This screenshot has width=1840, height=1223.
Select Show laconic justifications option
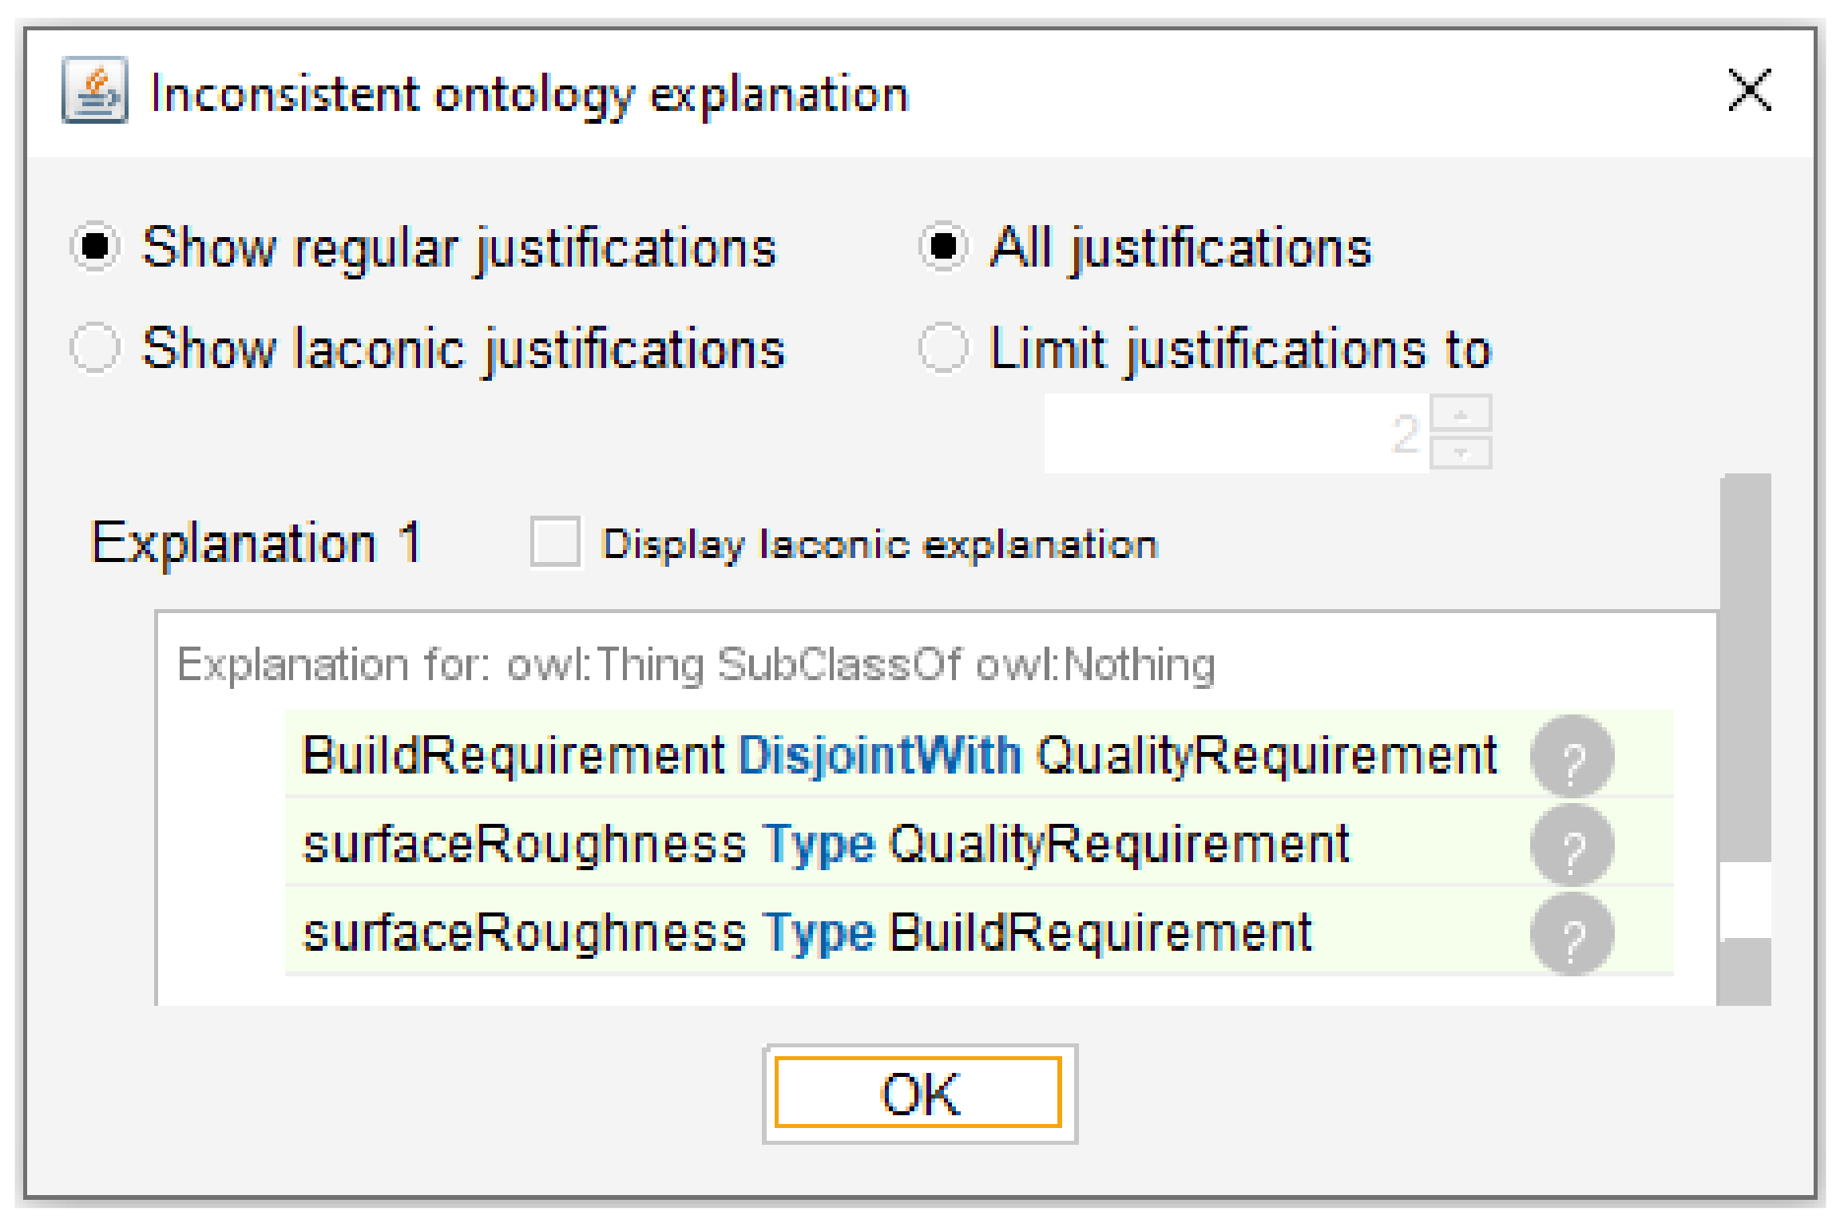pos(95,348)
